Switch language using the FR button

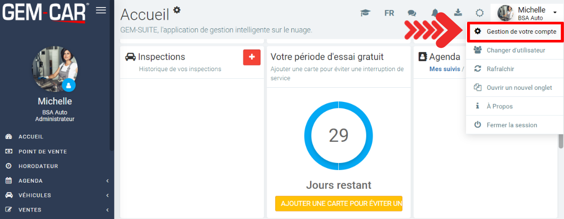point(389,13)
